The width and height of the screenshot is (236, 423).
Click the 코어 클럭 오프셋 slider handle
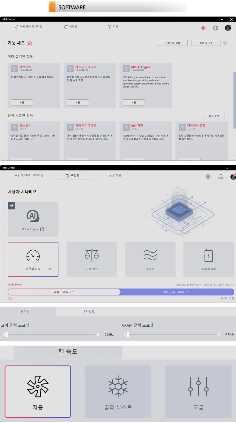click(7, 334)
